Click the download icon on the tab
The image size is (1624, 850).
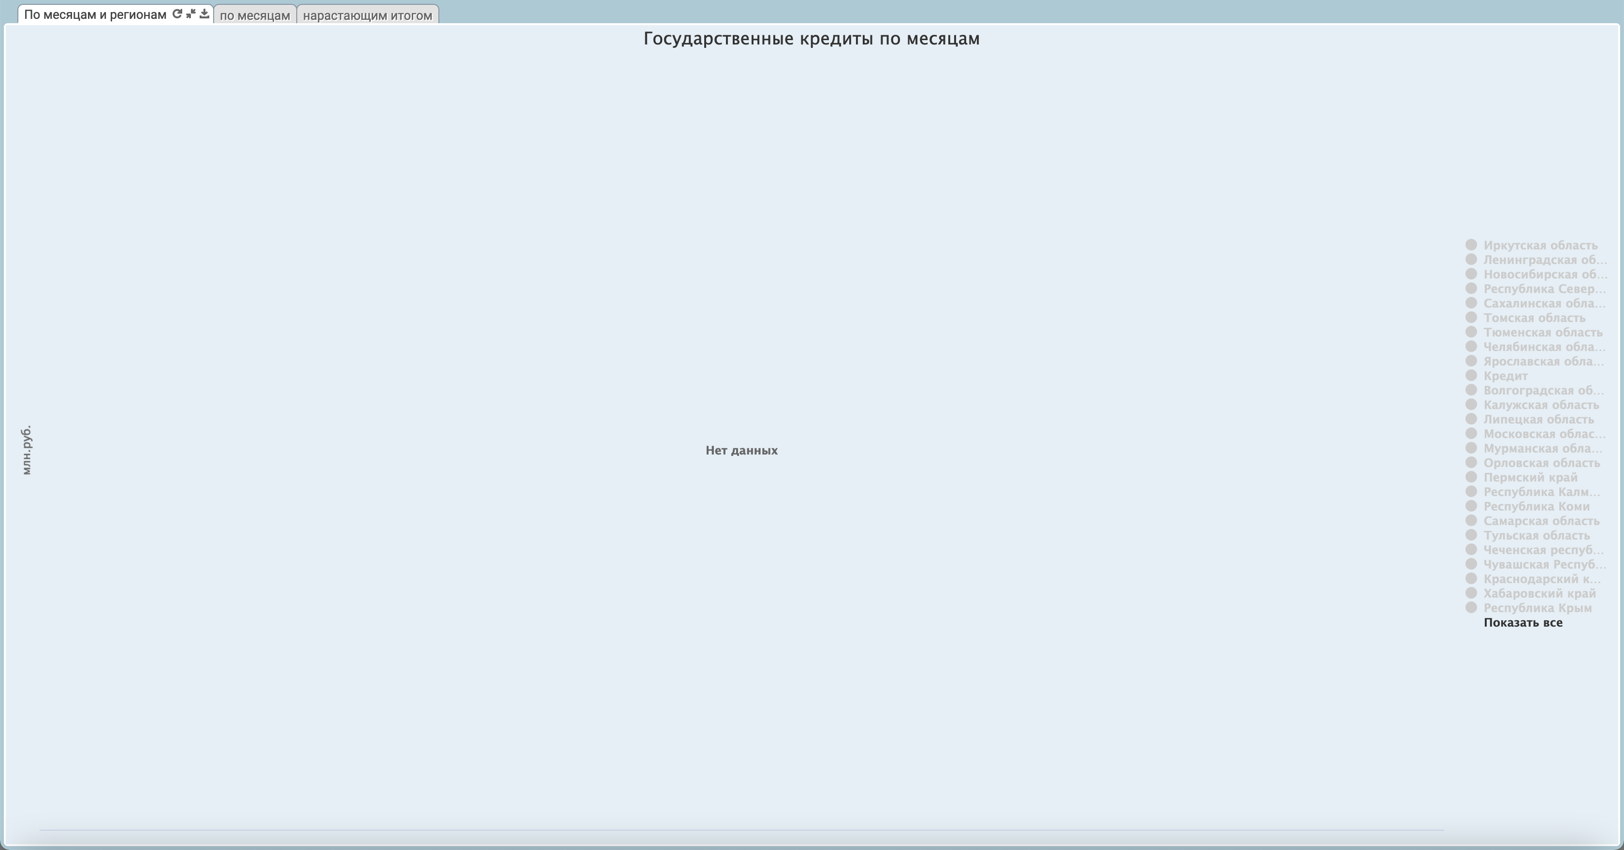(204, 14)
